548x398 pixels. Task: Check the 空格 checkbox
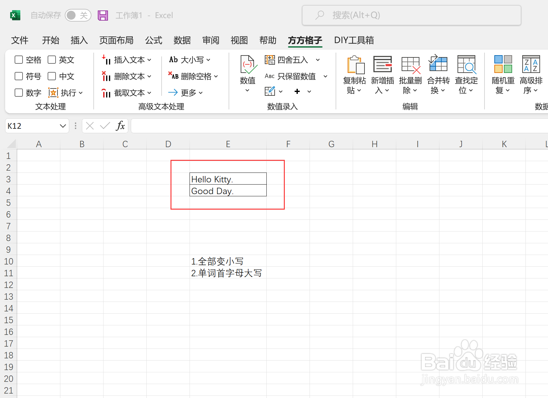[x=19, y=60]
